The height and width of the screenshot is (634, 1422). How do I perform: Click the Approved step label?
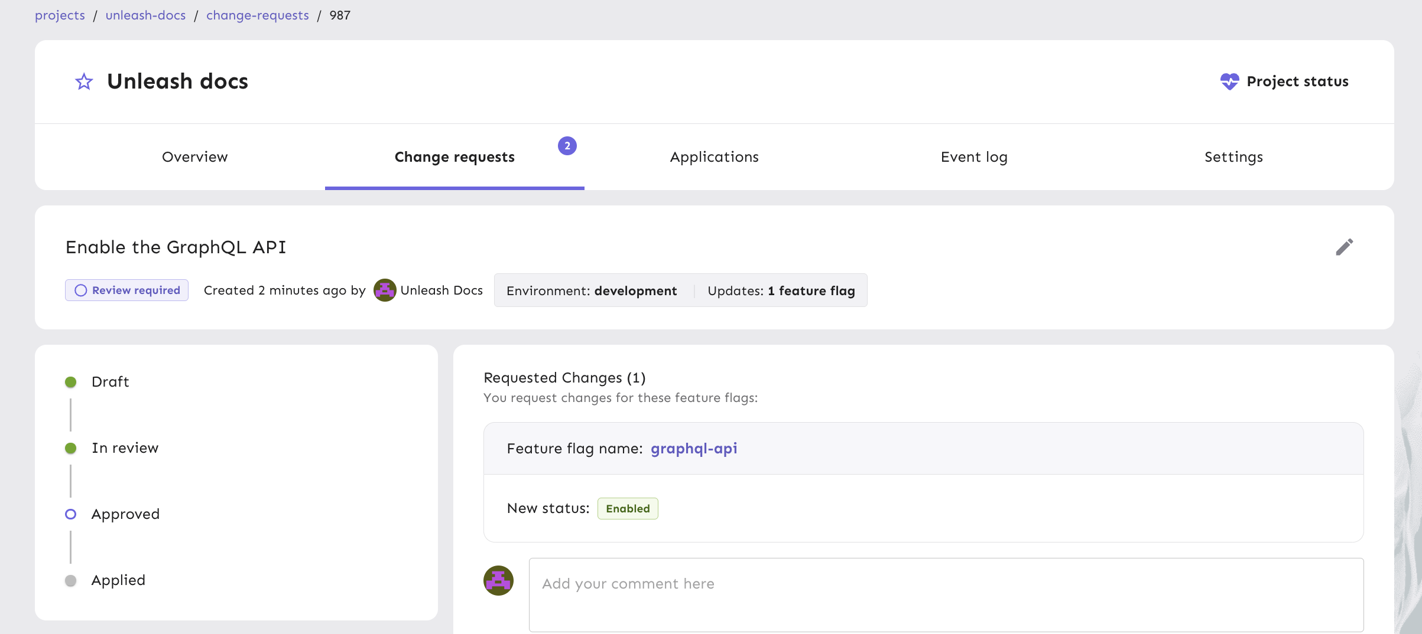click(125, 514)
